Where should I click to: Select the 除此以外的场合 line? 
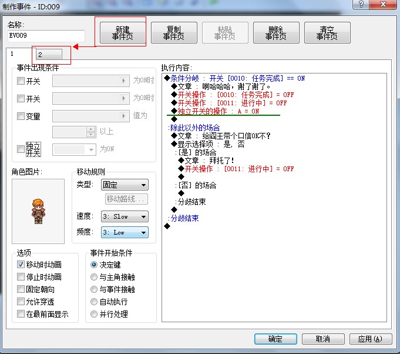pos(194,128)
